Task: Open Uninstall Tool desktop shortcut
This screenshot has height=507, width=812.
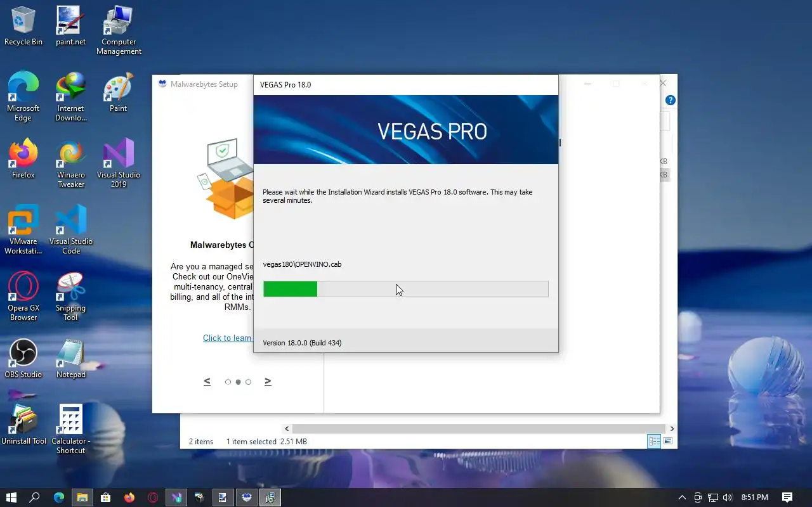Action: click(x=23, y=425)
